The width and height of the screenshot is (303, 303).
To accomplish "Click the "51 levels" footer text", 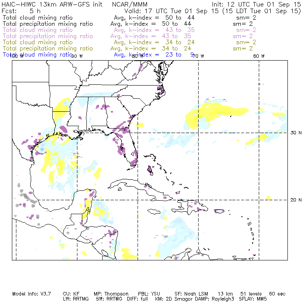I will tap(251, 294).
